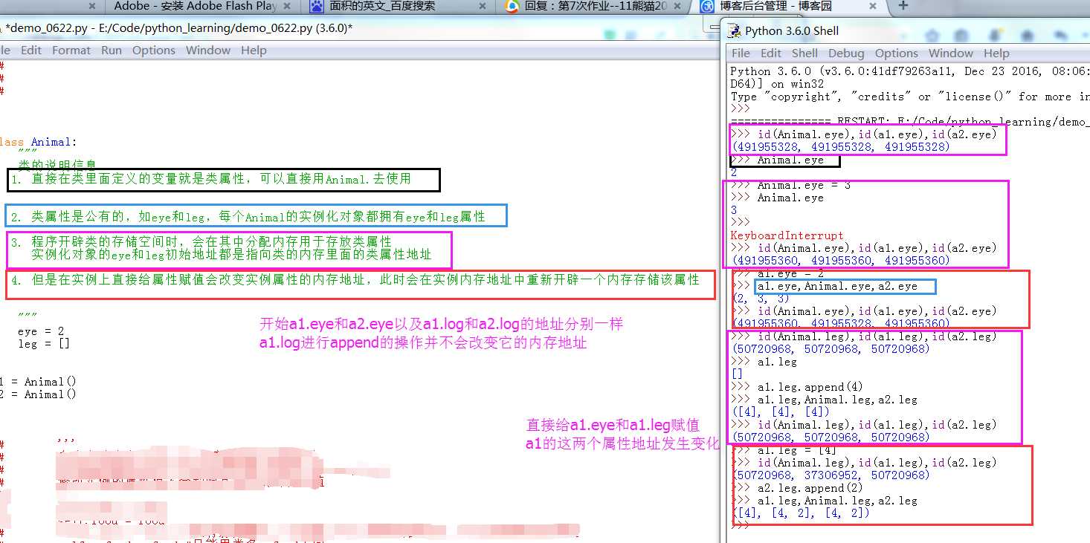Close the leftmost browser tab
Image resolution: width=1090 pixels, height=543 pixels.
(92, 6)
